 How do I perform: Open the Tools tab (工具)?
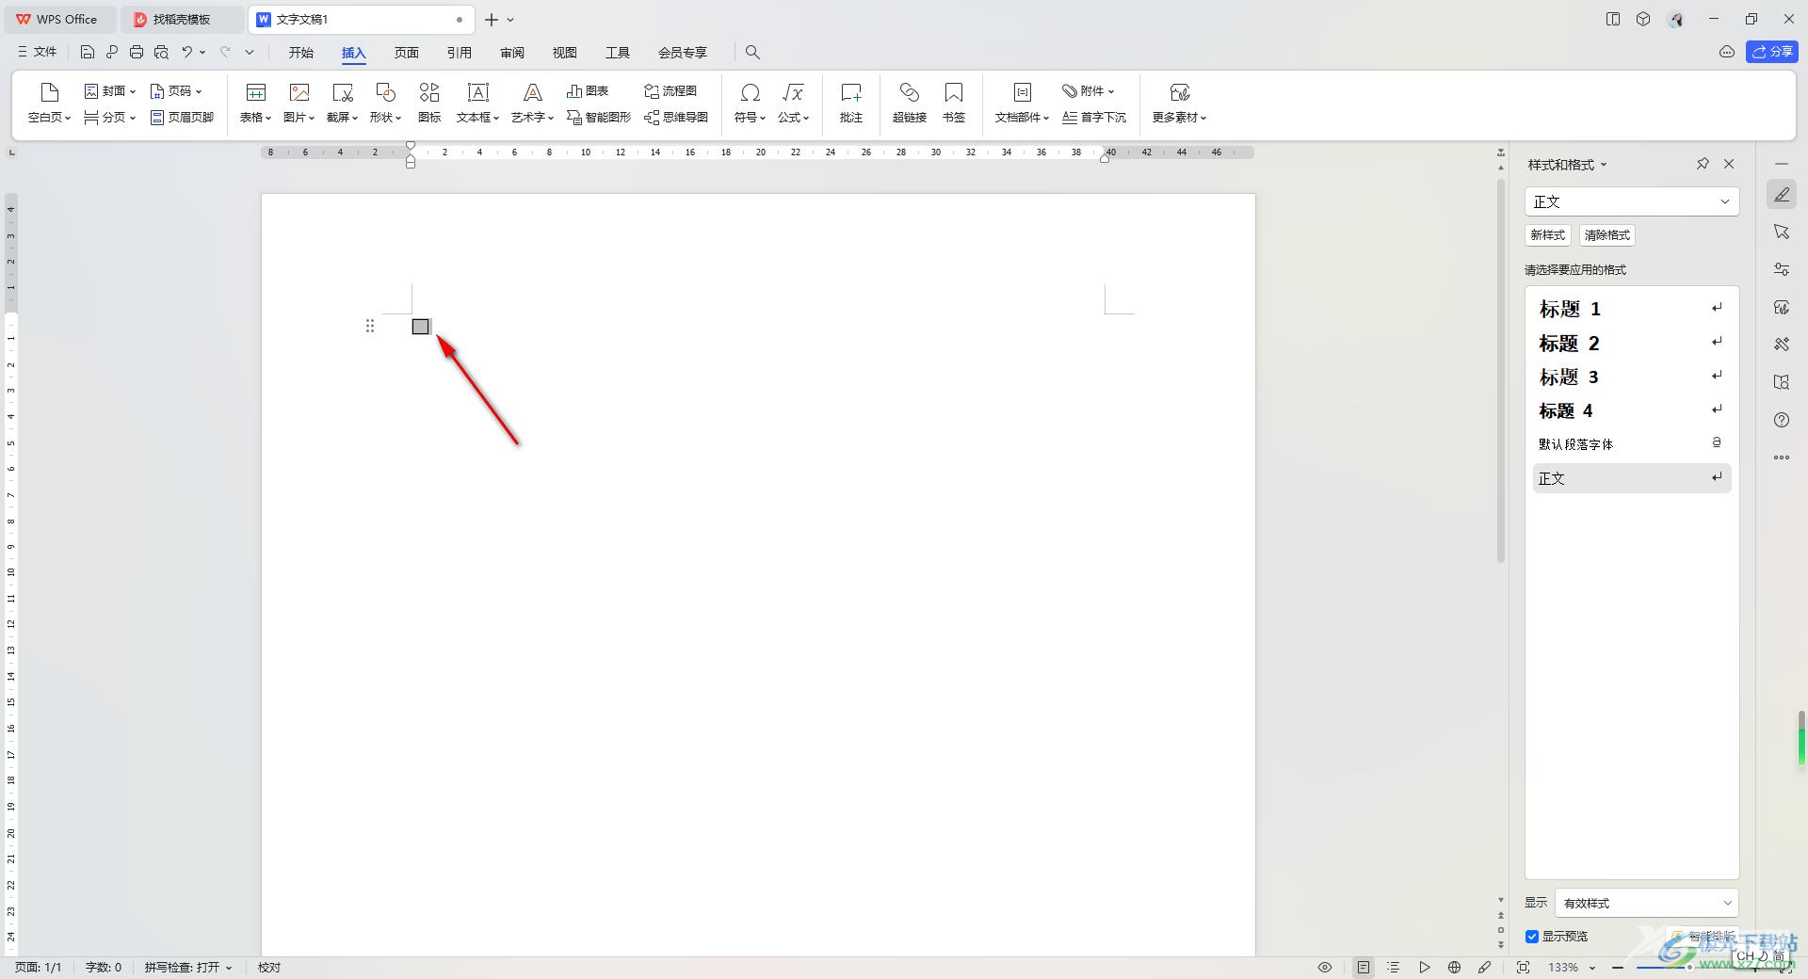click(618, 53)
